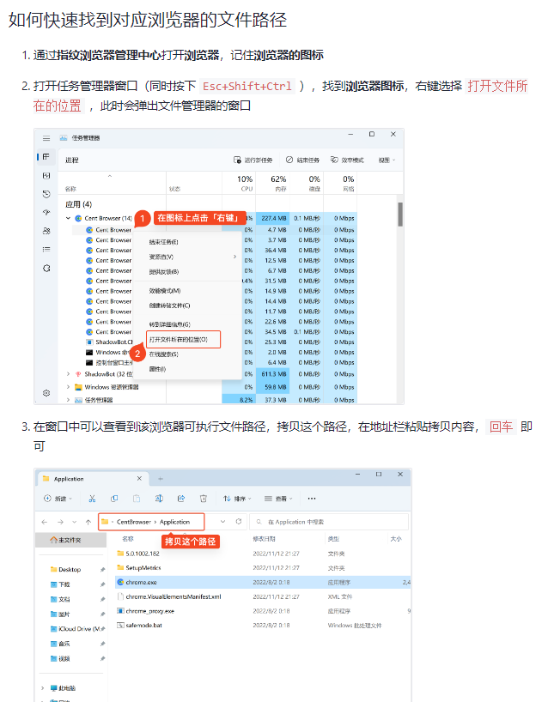542x702 pixels.
Task: Click the up arrow navigation icon in Explorer
Action: click(88, 521)
